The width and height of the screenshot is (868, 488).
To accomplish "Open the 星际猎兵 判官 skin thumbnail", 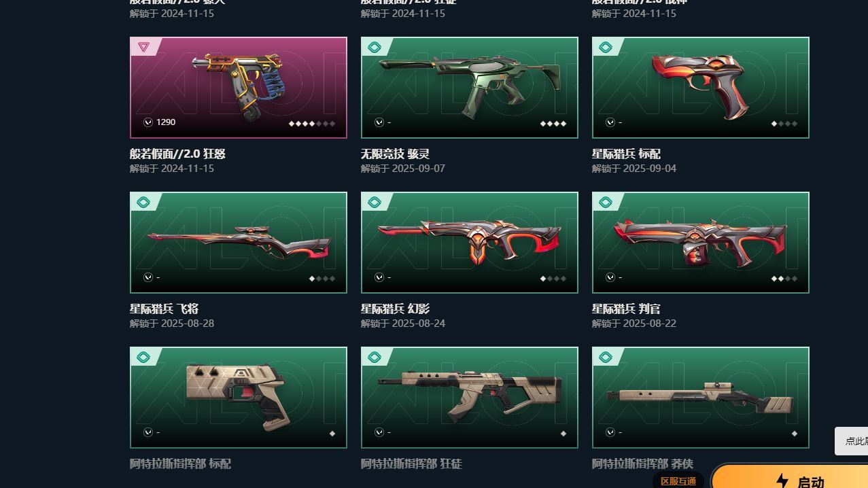I will (701, 243).
